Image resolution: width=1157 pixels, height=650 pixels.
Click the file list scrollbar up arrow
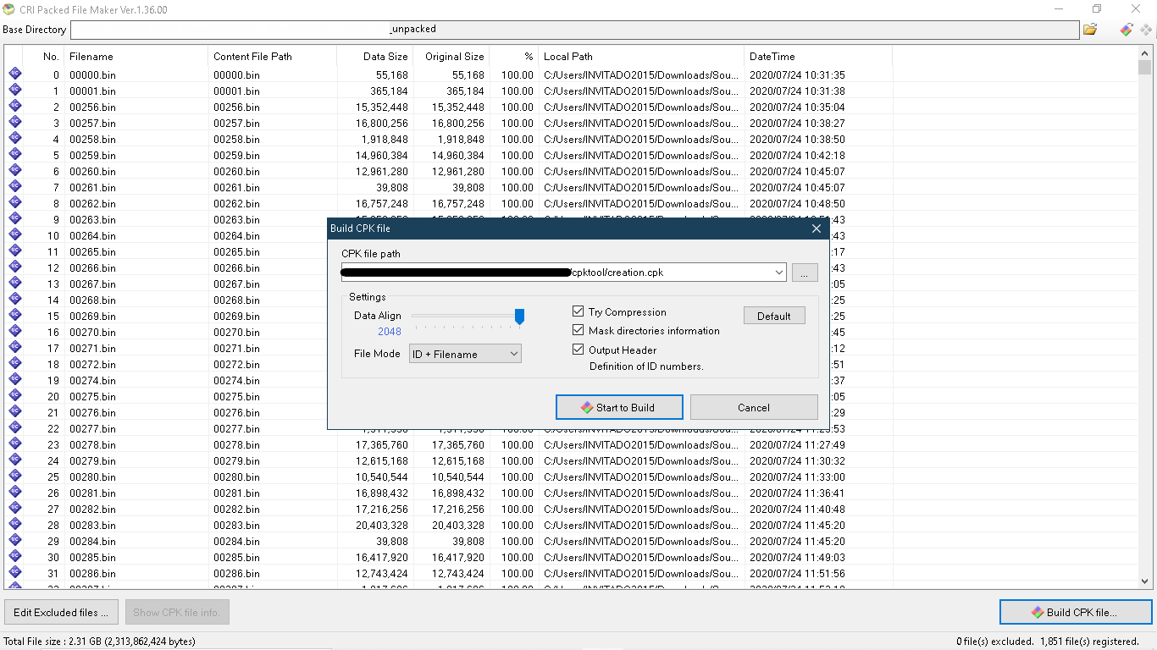(x=1145, y=53)
